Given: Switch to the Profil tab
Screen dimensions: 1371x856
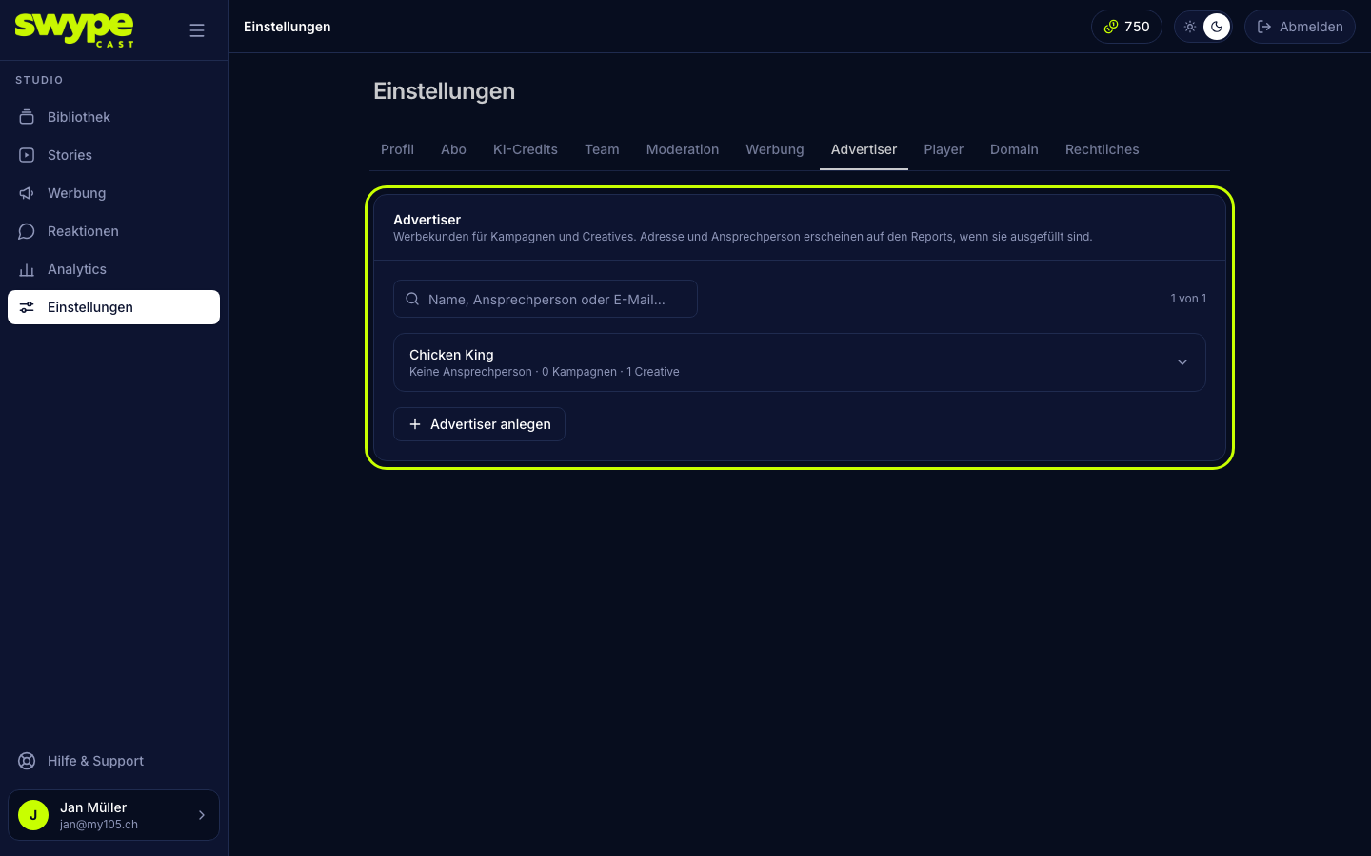Looking at the screenshot, I should coord(397,149).
